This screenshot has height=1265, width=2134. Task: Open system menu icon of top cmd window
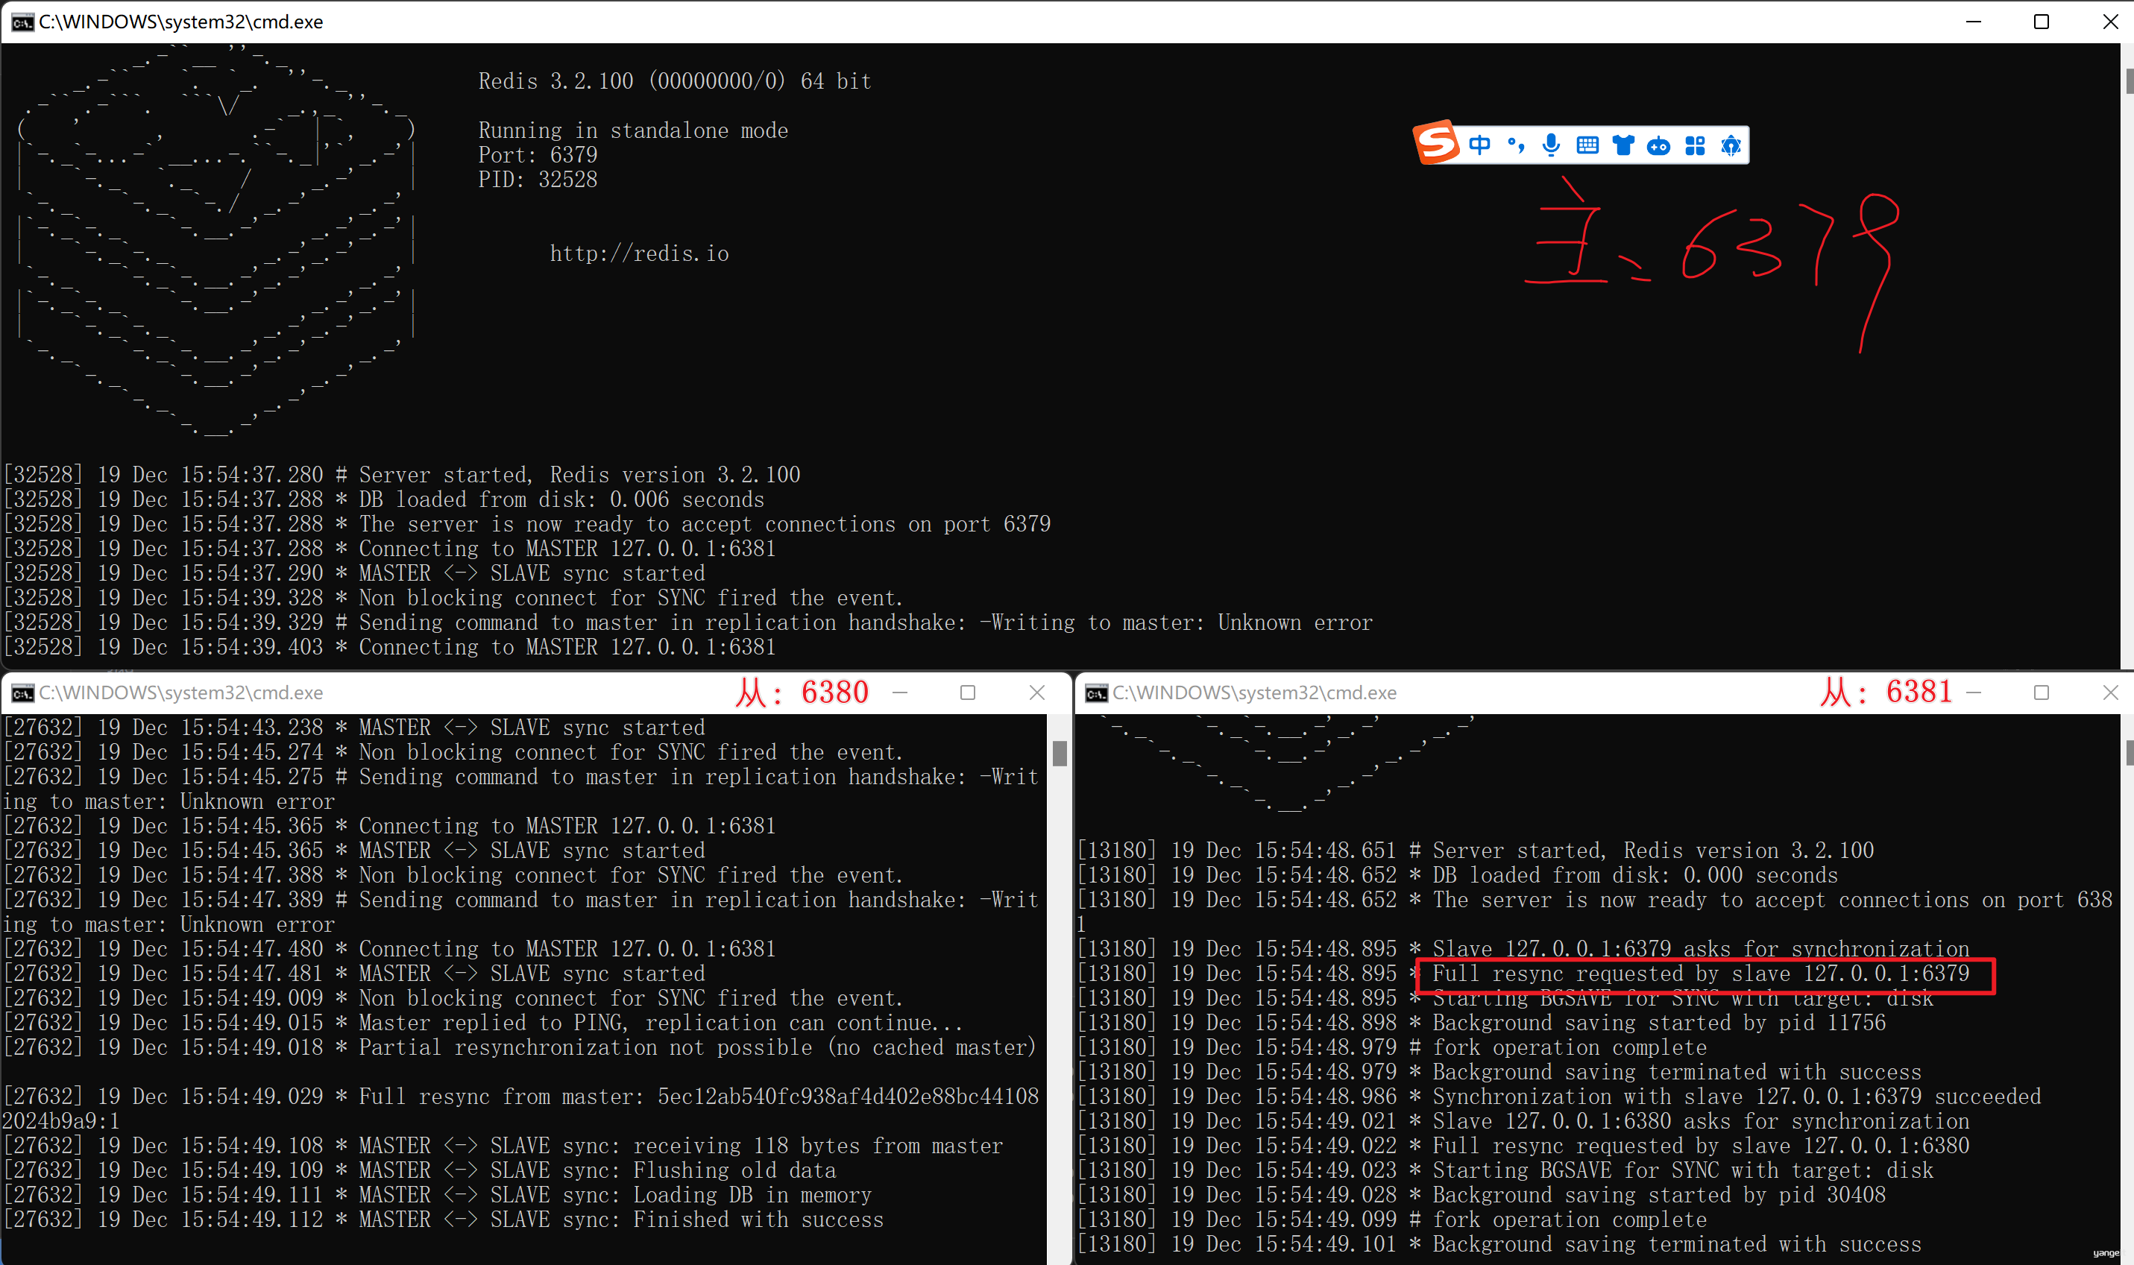point(22,22)
